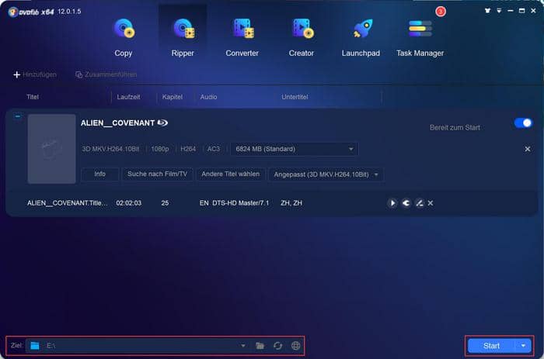
Task: Click the Titel column header
Action: [33, 97]
